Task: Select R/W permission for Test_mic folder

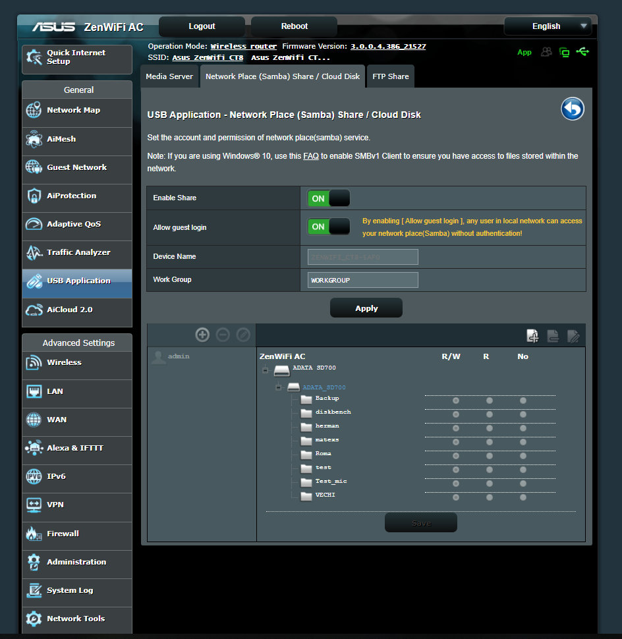Action: pyautogui.click(x=456, y=484)
